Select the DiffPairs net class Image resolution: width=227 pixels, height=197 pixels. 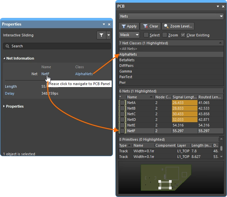coord(171,66)
